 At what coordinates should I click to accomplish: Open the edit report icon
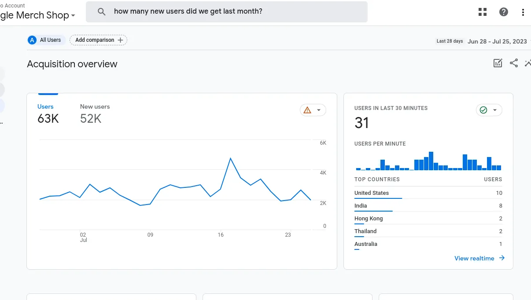(x=498, y=63)
